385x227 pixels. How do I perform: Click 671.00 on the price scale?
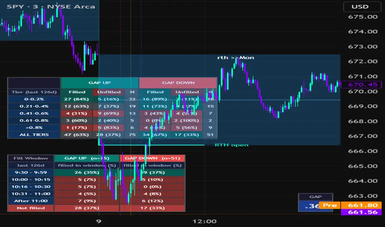tap(363, 76)
